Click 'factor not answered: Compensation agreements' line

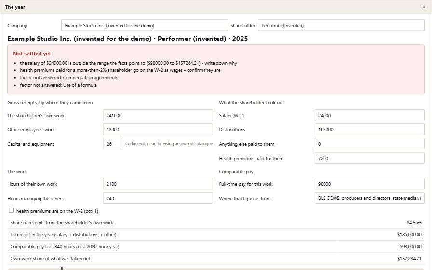(x=69, y=78)
